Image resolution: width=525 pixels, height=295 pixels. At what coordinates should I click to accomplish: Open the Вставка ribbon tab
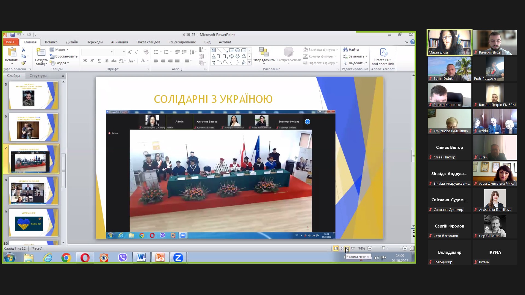(x=51, y=42)
